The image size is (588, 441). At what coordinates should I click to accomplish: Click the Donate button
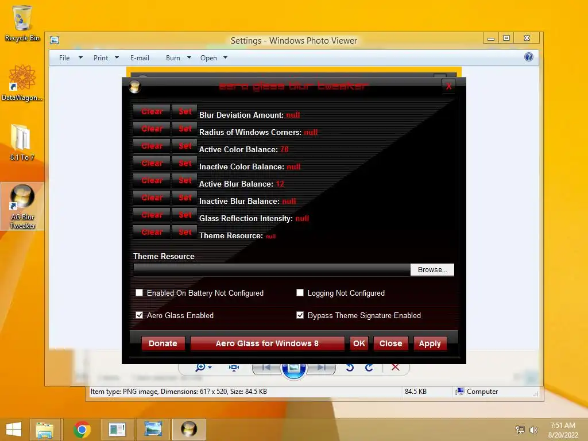click(163, 343)
